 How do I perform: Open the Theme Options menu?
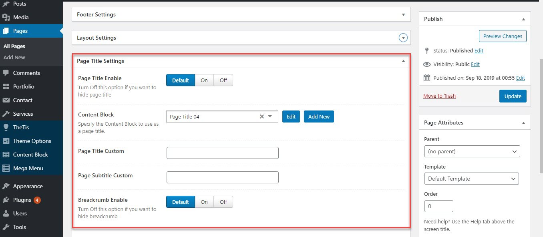coord(31,141)
